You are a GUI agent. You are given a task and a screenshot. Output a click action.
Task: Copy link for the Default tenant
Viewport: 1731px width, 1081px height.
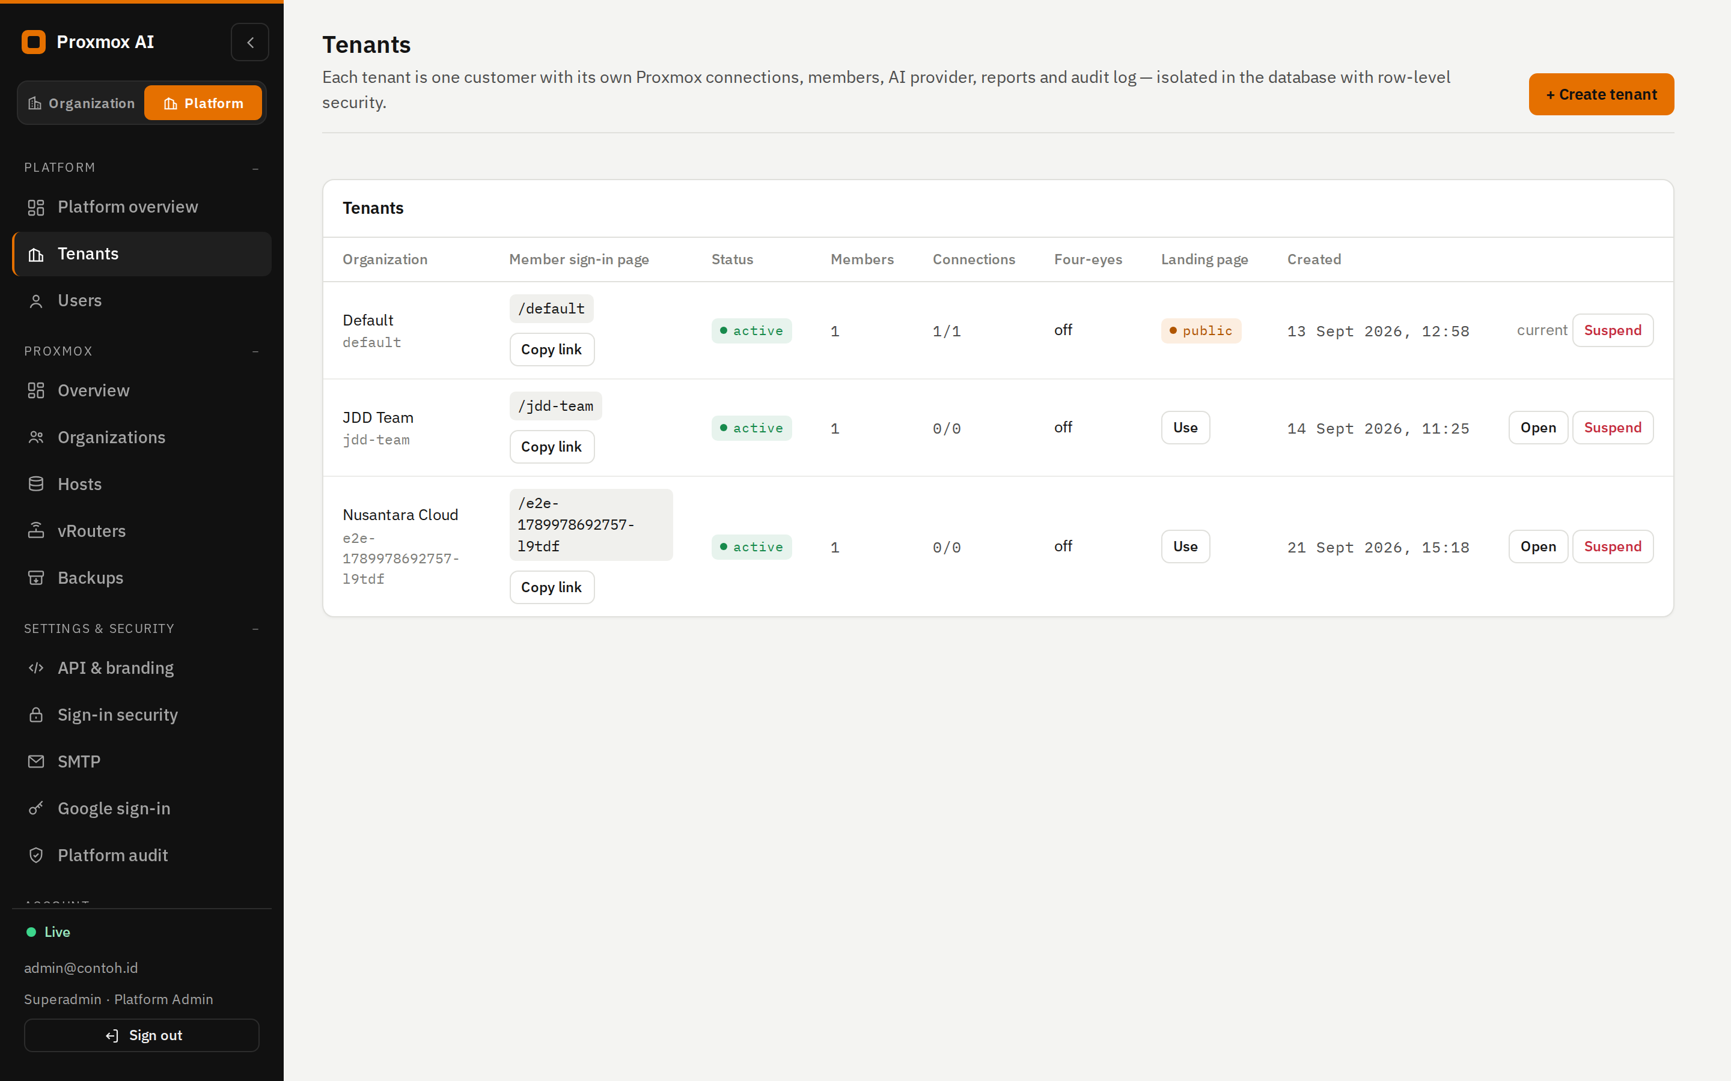[x=552, y=350]
